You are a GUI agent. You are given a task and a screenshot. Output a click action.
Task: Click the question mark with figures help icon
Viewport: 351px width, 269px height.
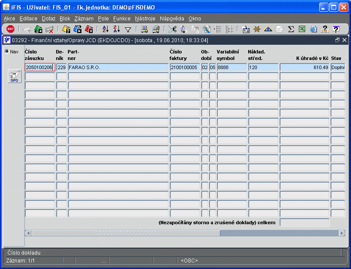coord(324,29)
